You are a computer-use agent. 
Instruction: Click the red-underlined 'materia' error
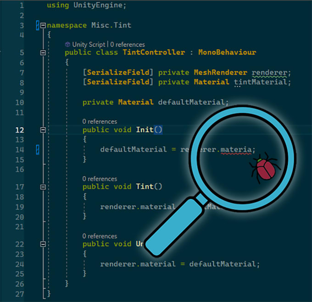coord(236,150)
